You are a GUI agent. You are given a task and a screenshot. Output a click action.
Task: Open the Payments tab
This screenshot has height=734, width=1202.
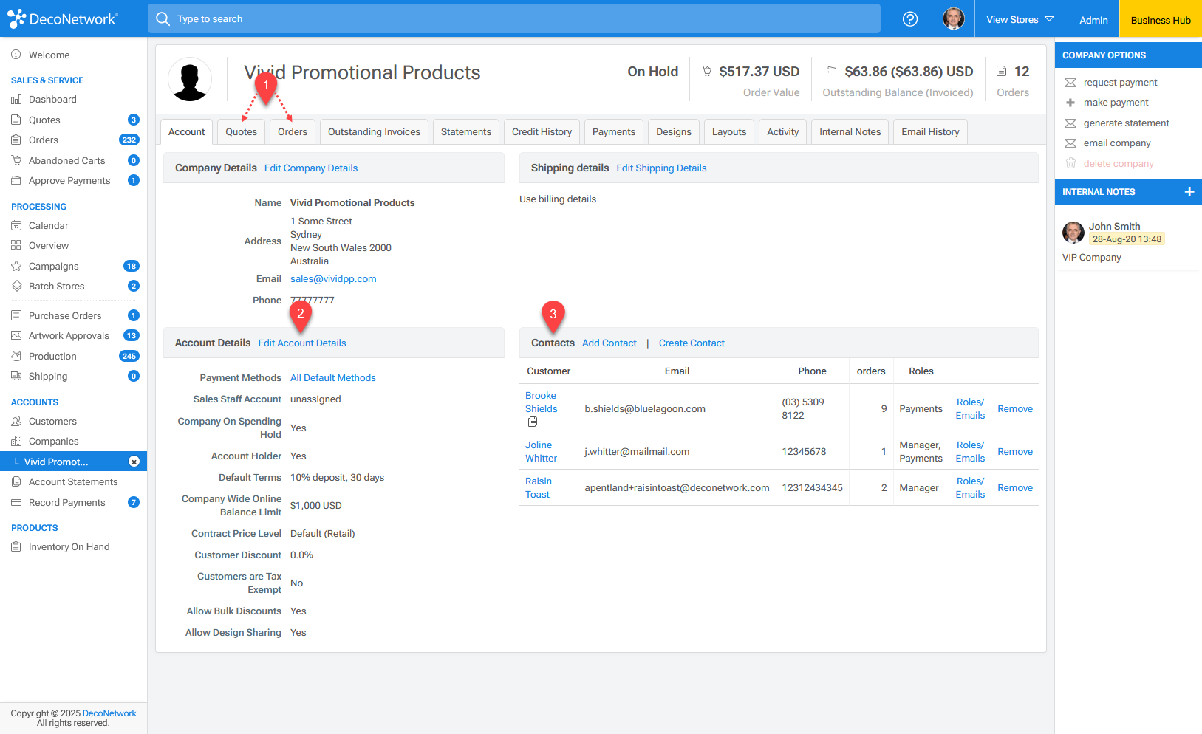tap(614, 131)
